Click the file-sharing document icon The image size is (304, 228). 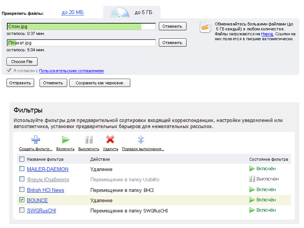pos(205,27)
